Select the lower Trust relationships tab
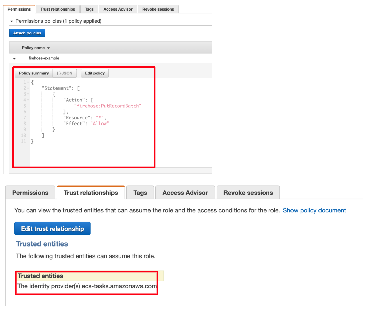375x322 pixels. coord(91,193)
